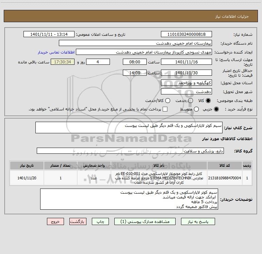
Task: Click the delivery province field کهگیلویه و بویراحمد
Action: point(186,83)
